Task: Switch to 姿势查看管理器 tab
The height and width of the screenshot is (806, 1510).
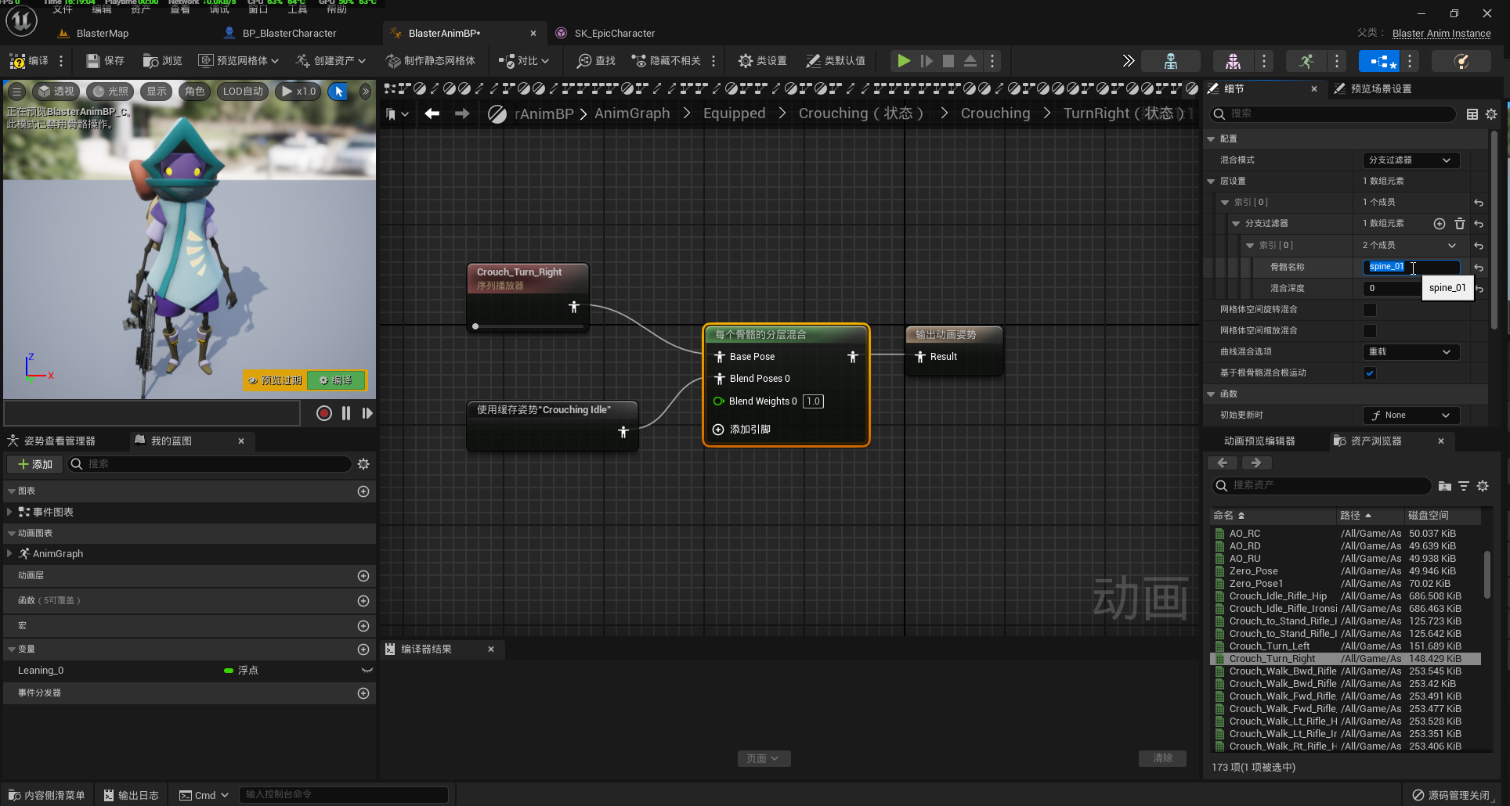Action: coord(52,441)
